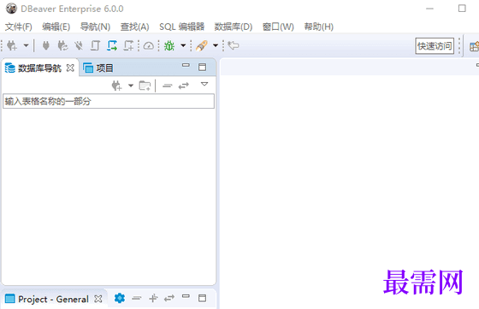Click the Connect plug icon

[x=46, y=46]
